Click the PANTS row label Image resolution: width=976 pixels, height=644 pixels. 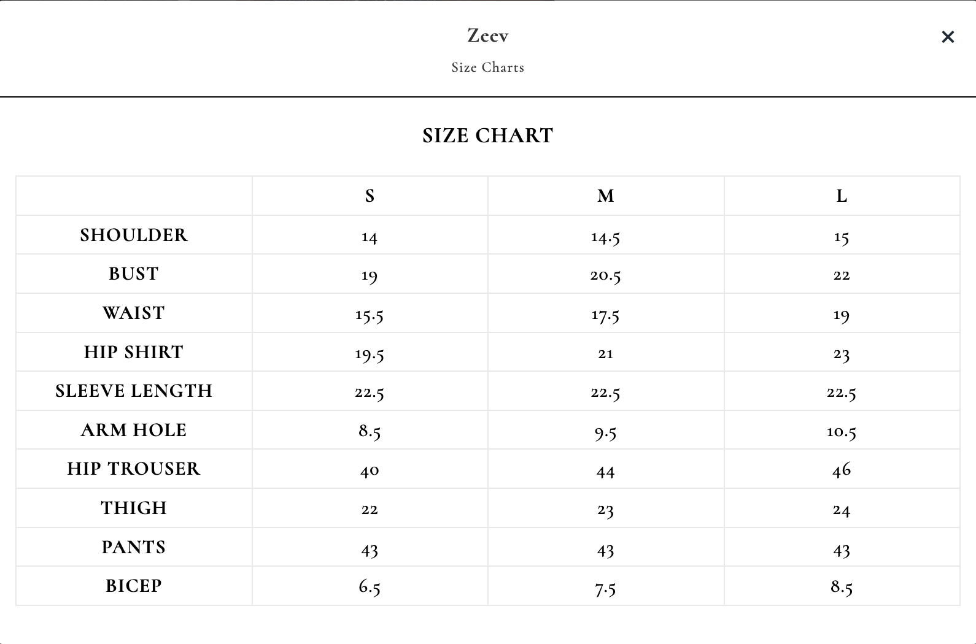134,547
